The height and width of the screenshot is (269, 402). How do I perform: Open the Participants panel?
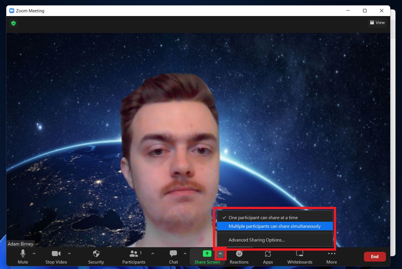pyautogui.click(x=134, y=256)
